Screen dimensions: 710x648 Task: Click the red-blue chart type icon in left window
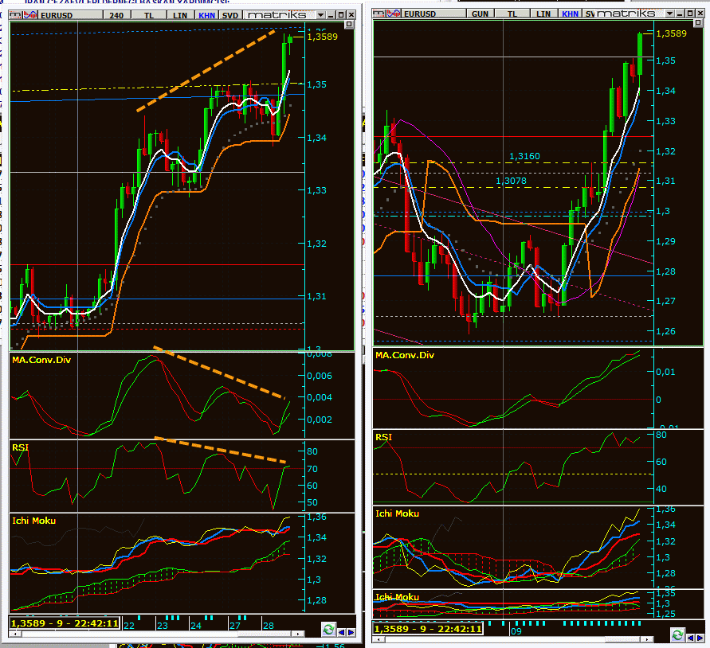pos(31,14)
